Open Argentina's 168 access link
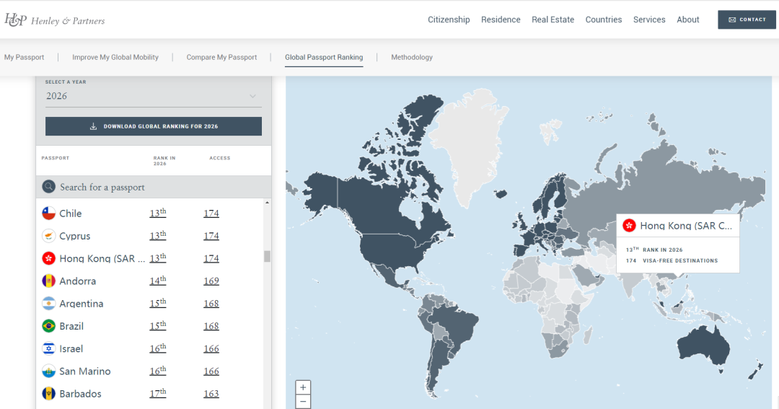 211,304
